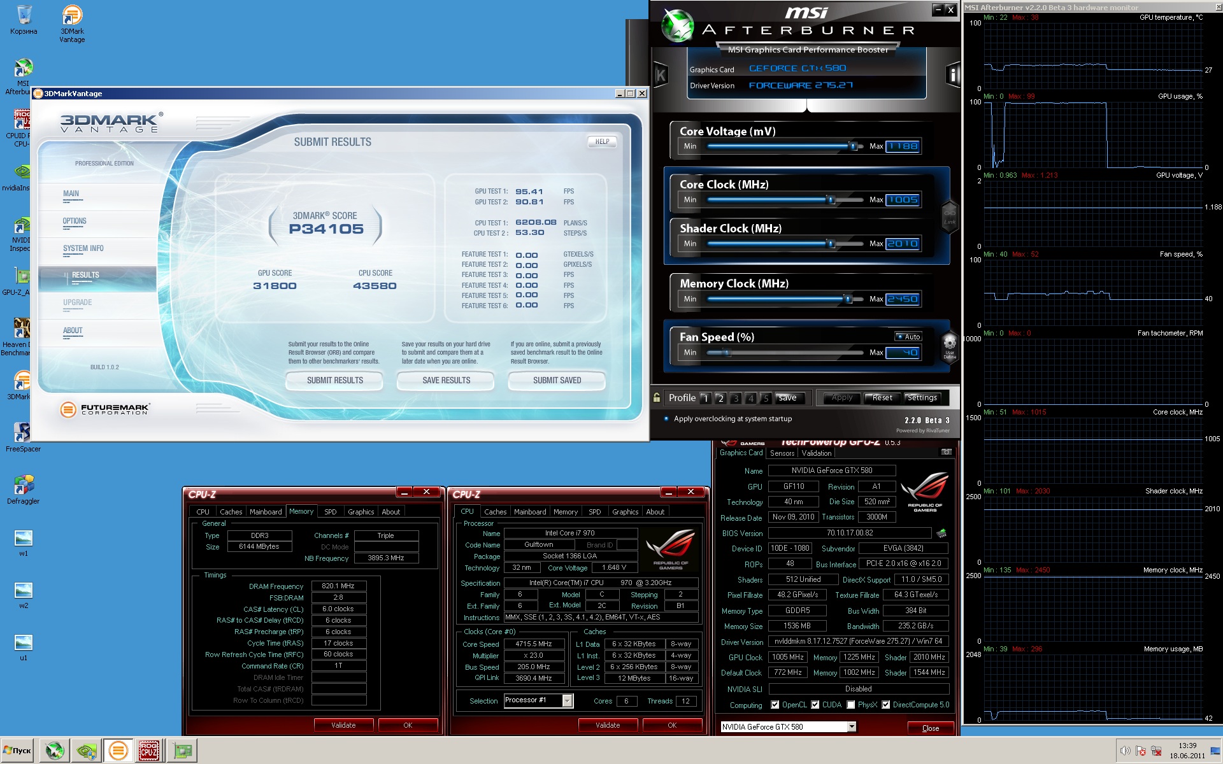
Task: Toggle the CUDA checkbox in GPU-Z
Action: [x=815, y=705]
